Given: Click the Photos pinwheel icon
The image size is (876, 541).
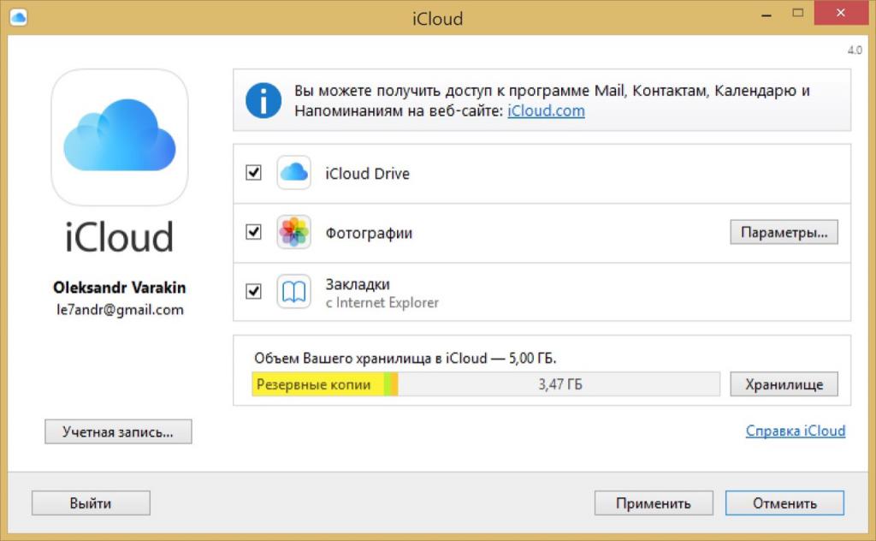Looking at the screenshot, I should [x=293, y=233].
